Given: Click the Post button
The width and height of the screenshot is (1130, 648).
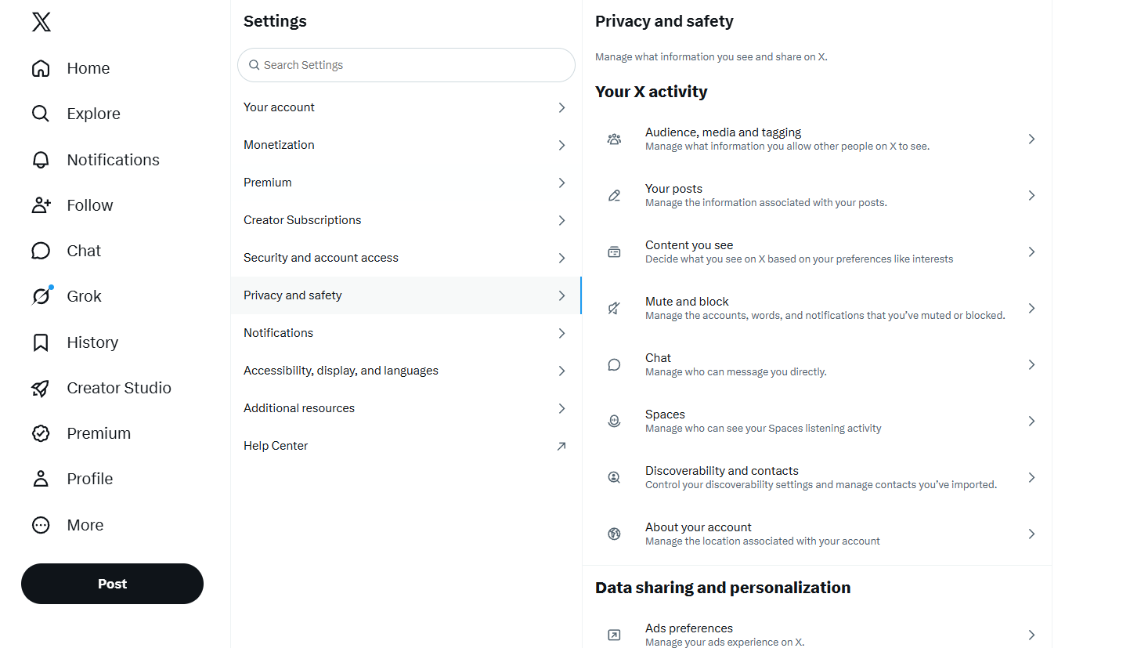Looking at the screenshot, I should coord(112,584).
